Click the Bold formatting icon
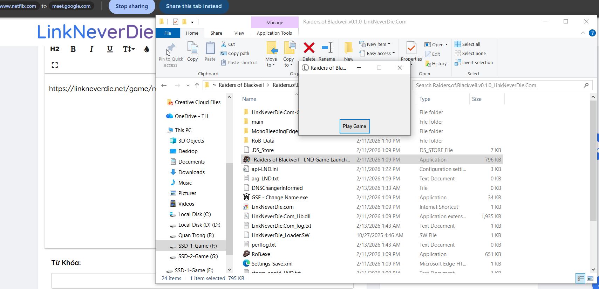This screenshot has width=599, height=289. [x=73, y=49]
